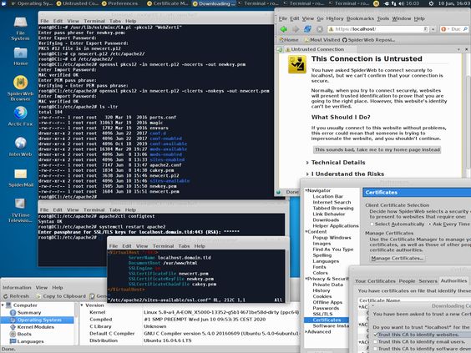The image size is (471, 353).
Task: Check Trust this CA to identify websites
Action: click(x=376, y=335)
